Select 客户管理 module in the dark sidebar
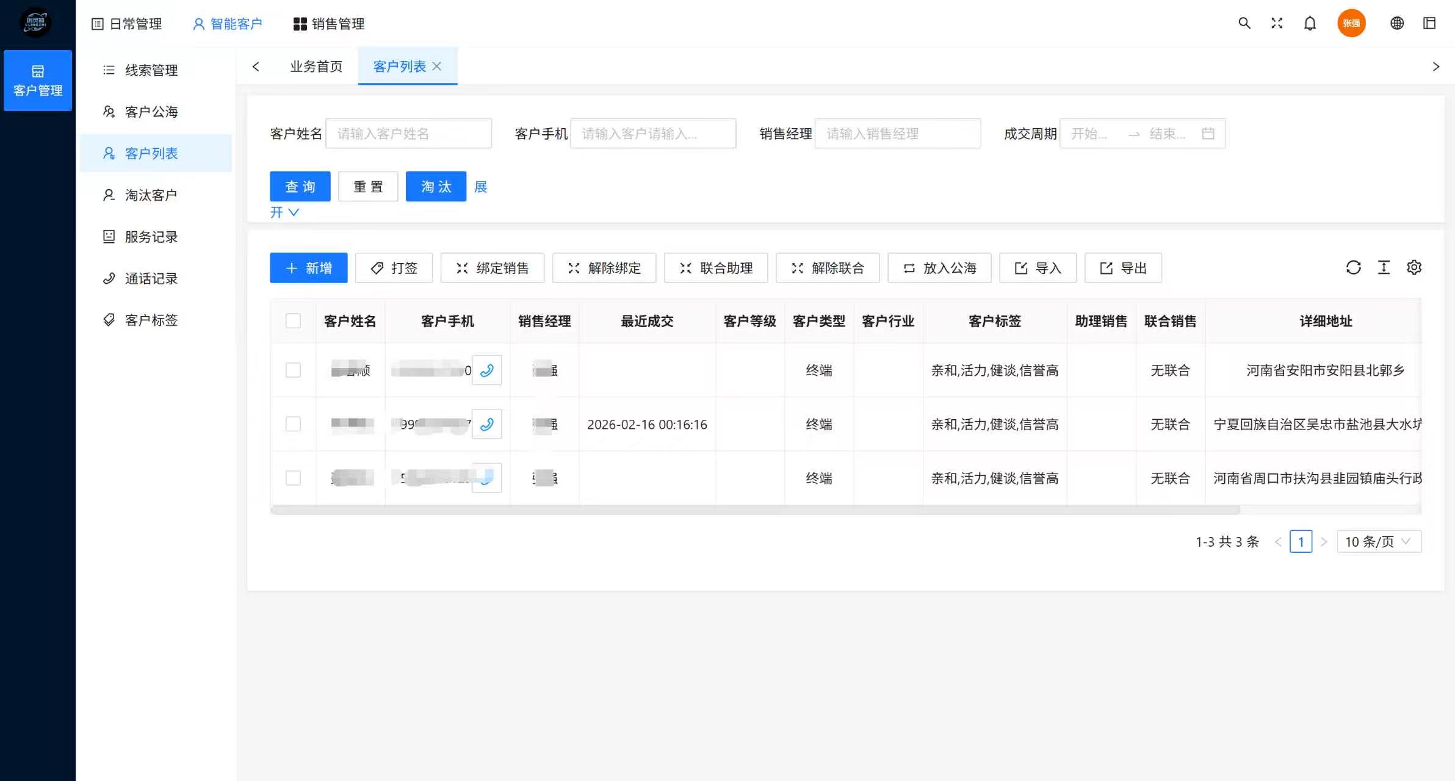The height and width of the screenshot is (781, 1455). click(38, 81)
